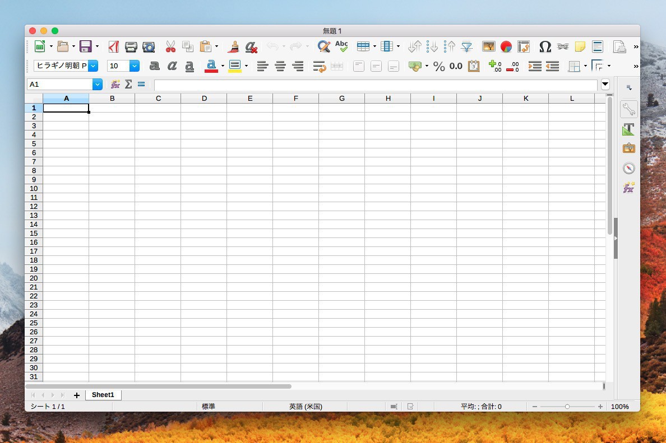This screenshot has width=666, height=443.
Task: Apply the red font color
Action: point(211,66)
